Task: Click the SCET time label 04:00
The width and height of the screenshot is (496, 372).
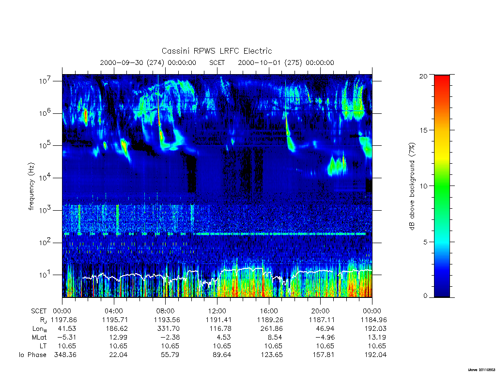Action: coord(114,311)
